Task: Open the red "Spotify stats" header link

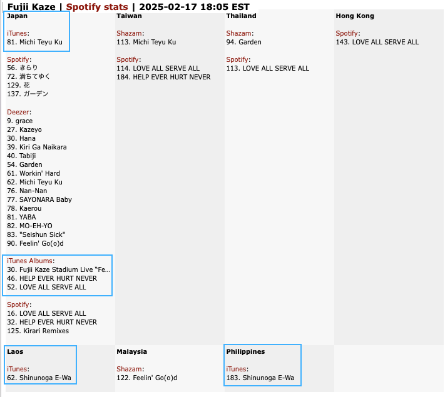Action: (97, 6)
